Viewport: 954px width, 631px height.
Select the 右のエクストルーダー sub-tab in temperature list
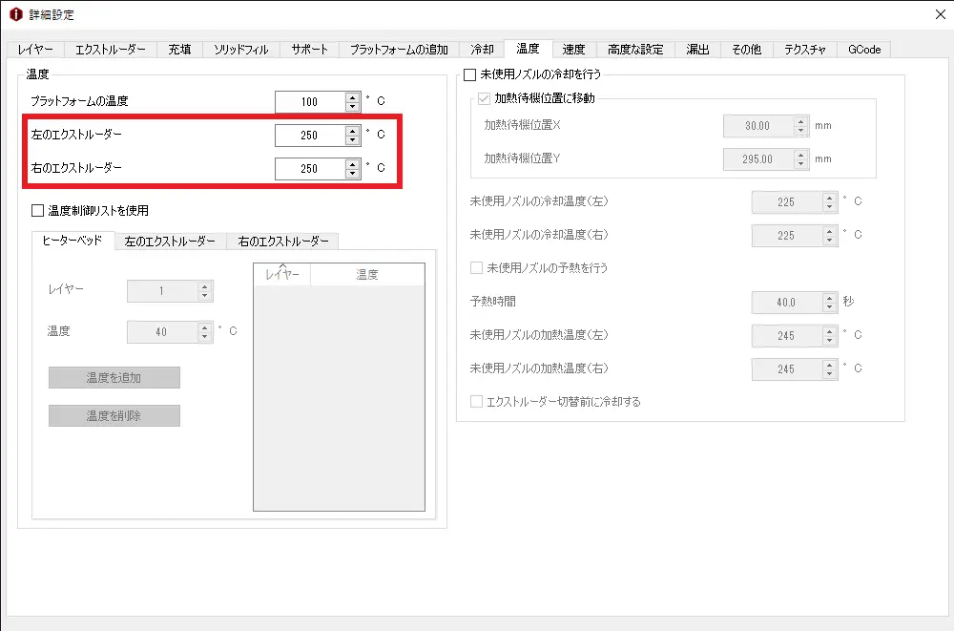pyautogui.click(x=282, y=242)
